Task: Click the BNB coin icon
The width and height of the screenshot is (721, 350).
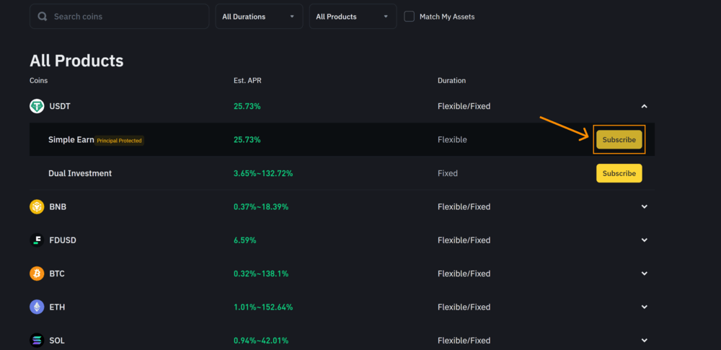Action: pyautogui.click(x=37, y=207)
